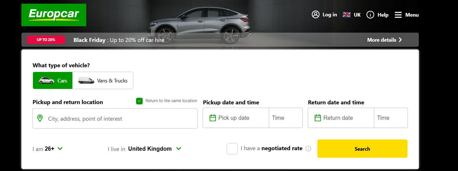Click the UP TO 20% promo badge

click(46, 40)
